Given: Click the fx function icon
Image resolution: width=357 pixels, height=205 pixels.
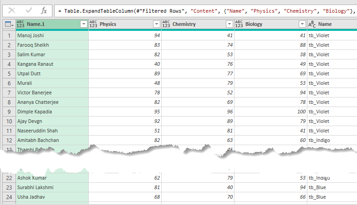Looking at the screenshot, I should (x=44, y=10).
